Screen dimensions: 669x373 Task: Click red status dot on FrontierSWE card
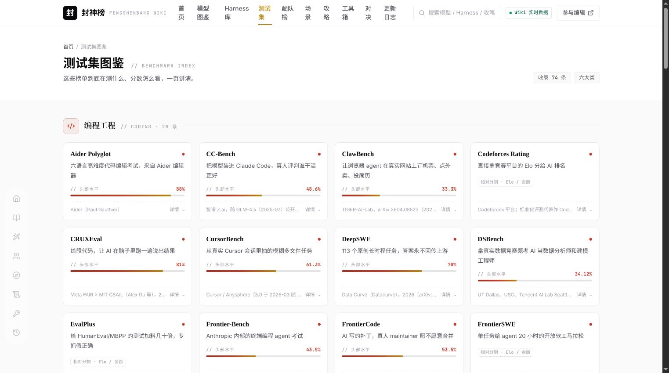590,324
